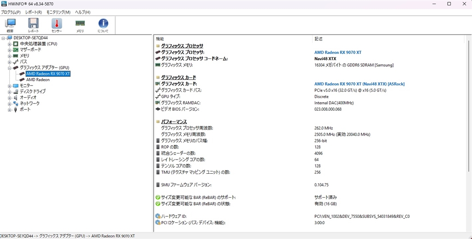Click the disk drive icon in tree

16,91
